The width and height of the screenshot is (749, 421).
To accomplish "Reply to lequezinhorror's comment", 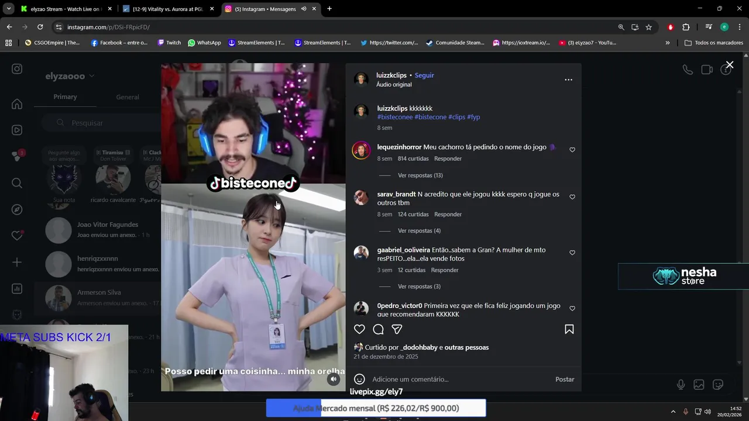I will [448, 158].
